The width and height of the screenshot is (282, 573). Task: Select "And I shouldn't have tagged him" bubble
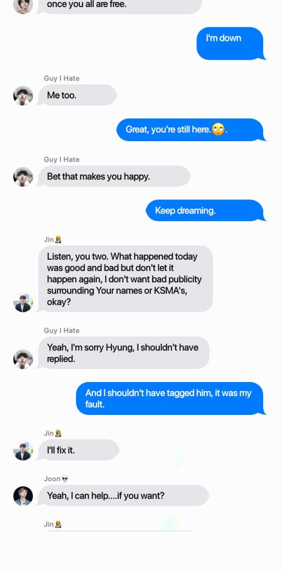point(171,398)
